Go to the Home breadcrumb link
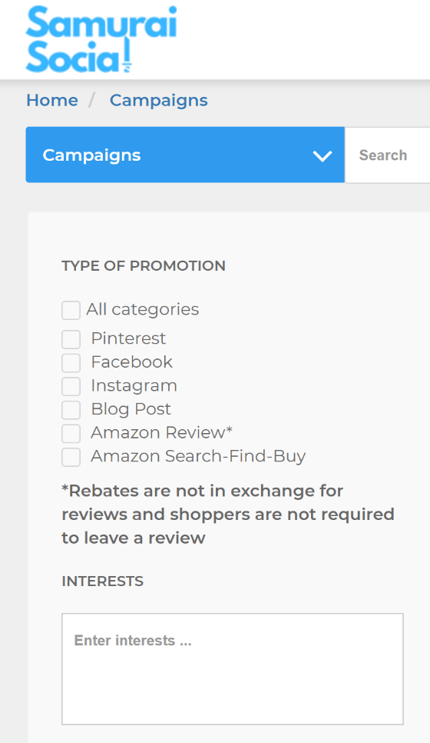The height and width of the screenshot is (743, 430). pyautogui.click(x=52, y=101)
